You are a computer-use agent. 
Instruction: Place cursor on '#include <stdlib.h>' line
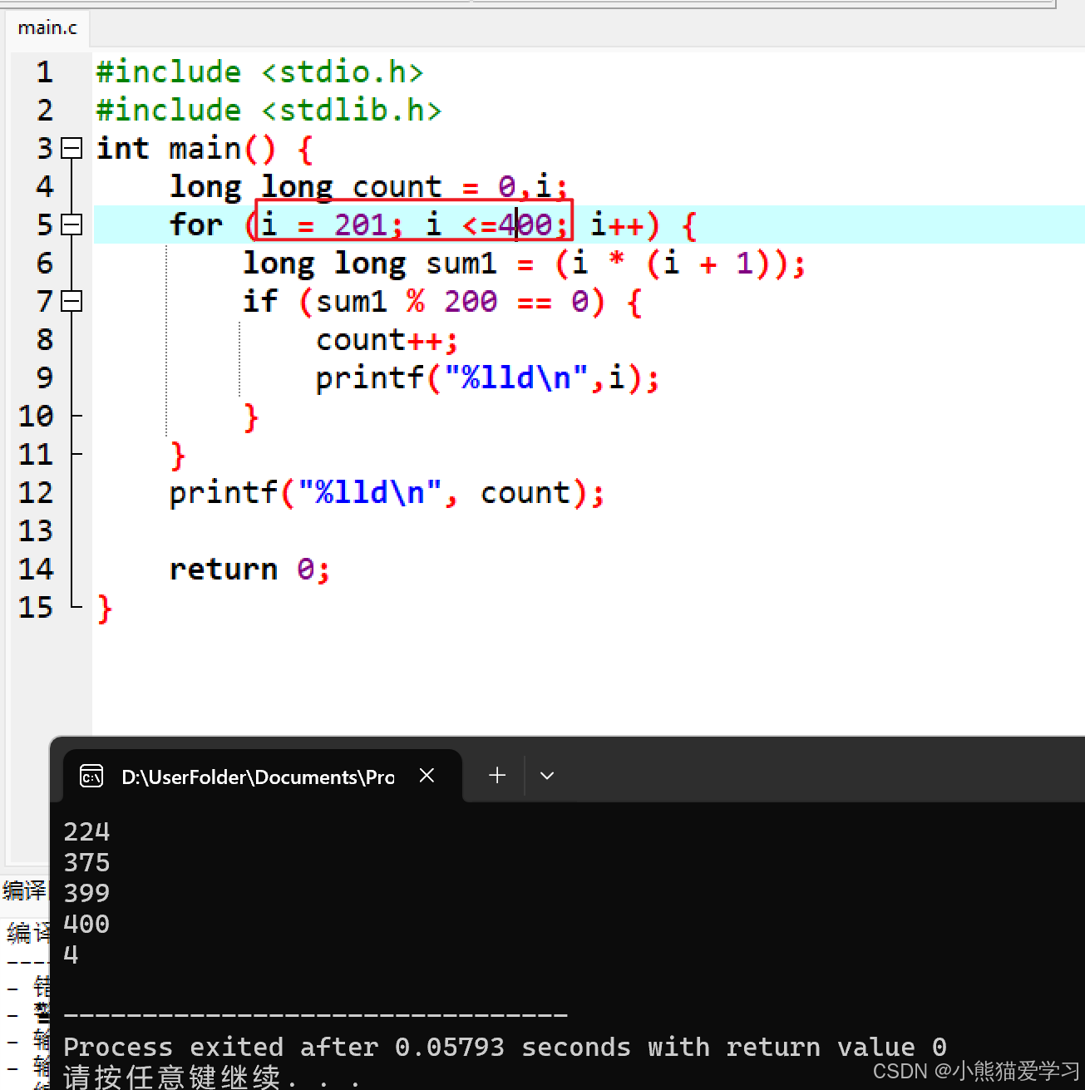tap(269, 111)
